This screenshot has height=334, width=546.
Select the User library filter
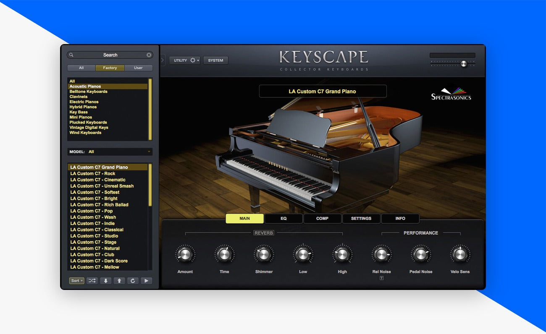138,68
